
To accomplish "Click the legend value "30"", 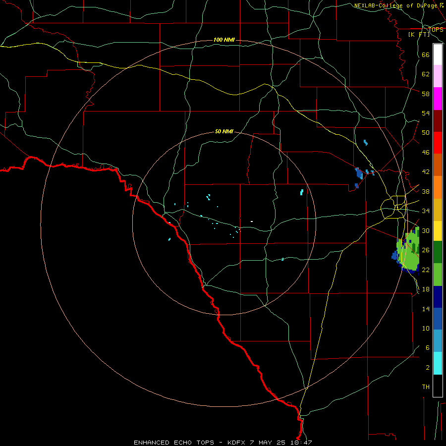I will pyautogui.click(x=426, y=230).
